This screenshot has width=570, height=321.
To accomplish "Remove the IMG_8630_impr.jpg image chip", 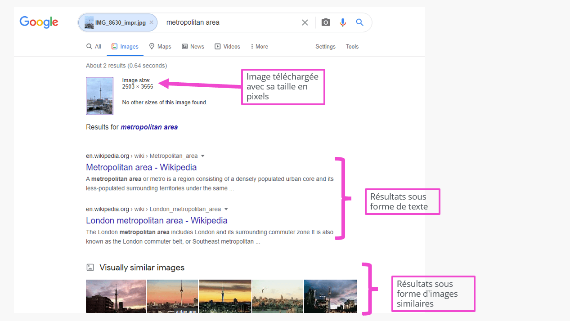I will [151, 22].
